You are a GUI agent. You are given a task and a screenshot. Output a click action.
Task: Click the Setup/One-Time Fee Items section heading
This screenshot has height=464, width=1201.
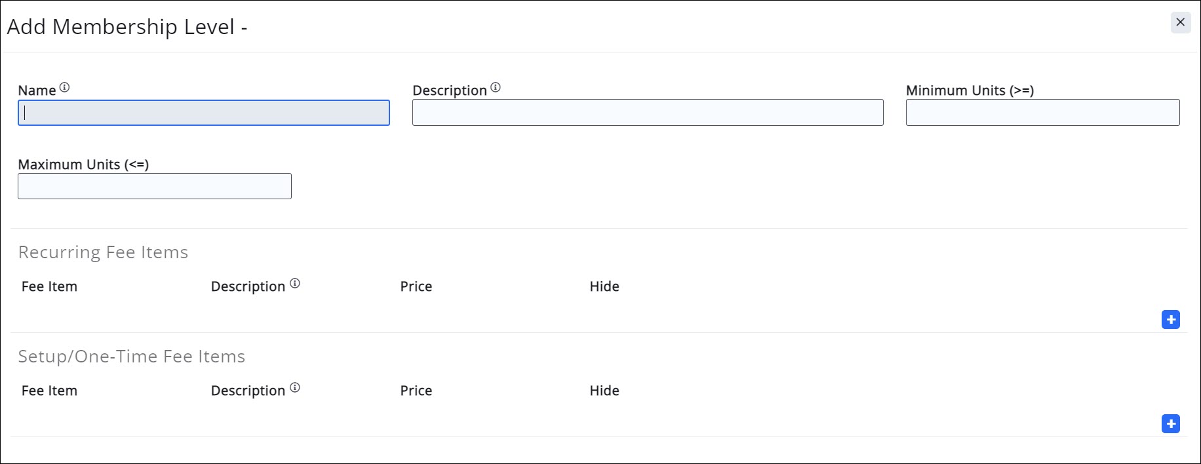pyautogui.click(x=131, y=357)
